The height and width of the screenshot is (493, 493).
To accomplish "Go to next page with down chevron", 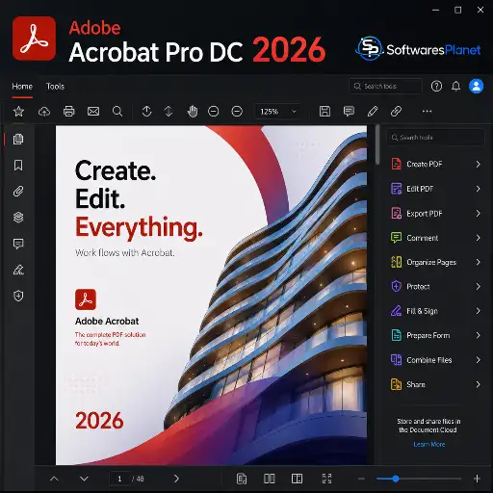I will [84, 479].
